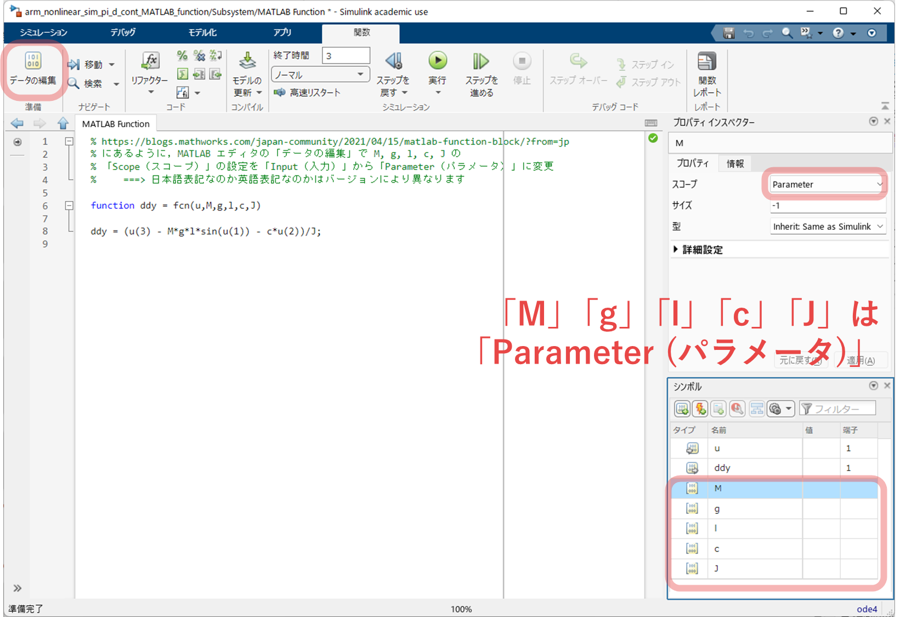The image size is (900, 617).
Task: Click the fixed-point fi tool icon
Action: point(182,93)
